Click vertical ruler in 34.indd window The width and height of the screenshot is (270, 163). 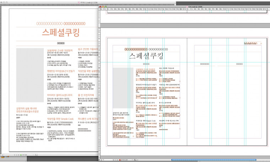coord(99,84)
